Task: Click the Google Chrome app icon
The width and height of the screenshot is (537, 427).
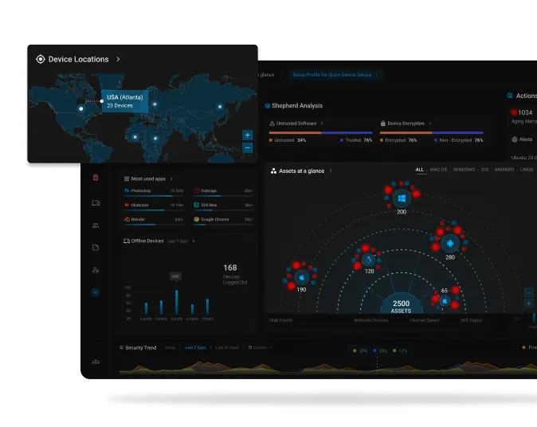Action: (196, 219)
